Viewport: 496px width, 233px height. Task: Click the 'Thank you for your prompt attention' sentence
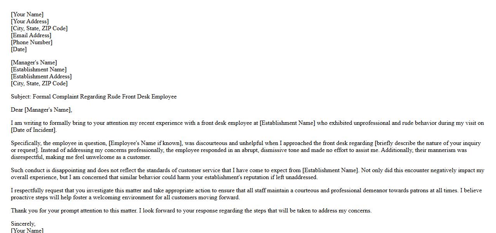(191, 211)
